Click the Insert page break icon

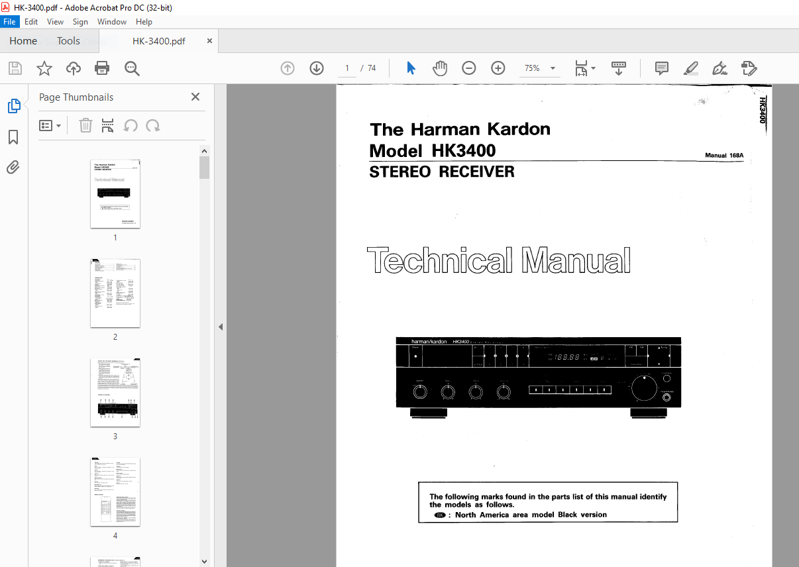coord(107,125)
